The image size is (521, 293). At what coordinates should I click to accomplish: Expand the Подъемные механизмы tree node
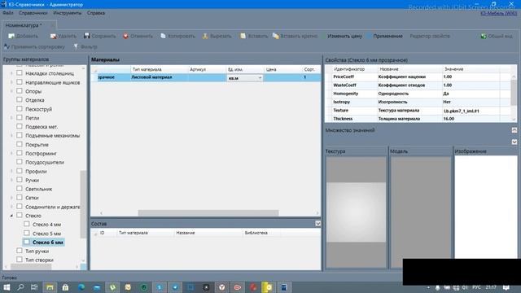click(x=11, y=136)
